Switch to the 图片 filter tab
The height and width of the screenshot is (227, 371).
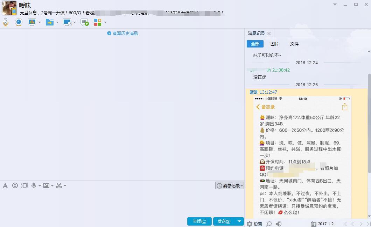(x=275, y=44)
